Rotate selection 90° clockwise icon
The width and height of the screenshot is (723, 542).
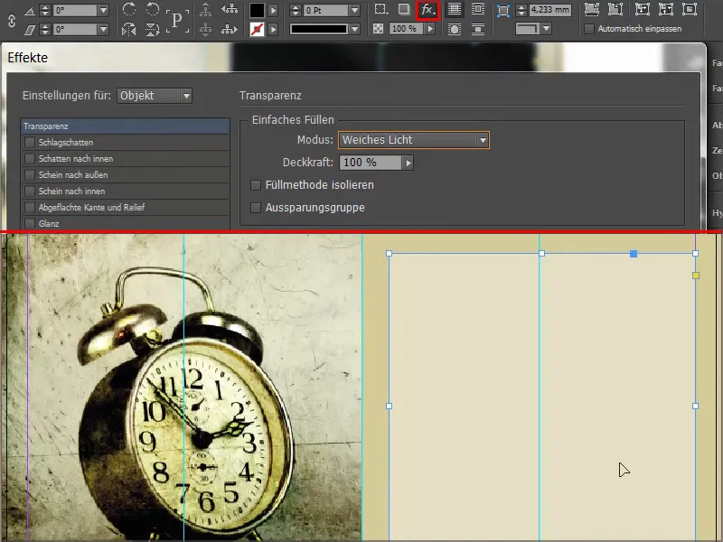coord(129,9)
